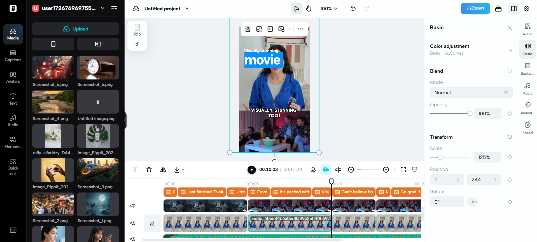This screenshot has width=537, height=242.
Task: Open the Background tab in right rail
Action: click(527, 69)
